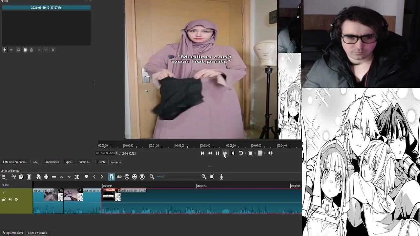The height and width of the screenshot is (236, 420).
Task: Open the player volume control
Action: pos(270,153)
